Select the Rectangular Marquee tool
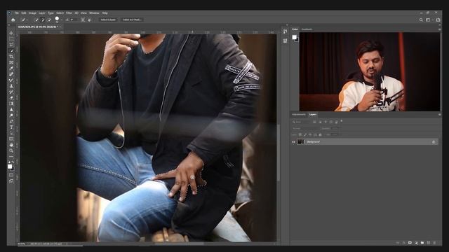This screenshot has height=252, width=449. (11, 39)
